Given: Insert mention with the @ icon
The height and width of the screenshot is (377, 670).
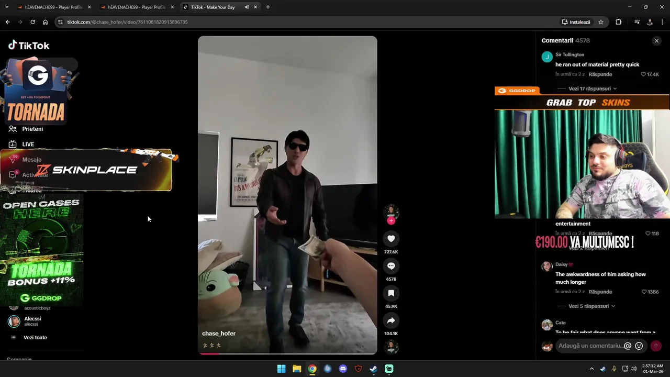Looking at the screenshot, I should (628, 346).
